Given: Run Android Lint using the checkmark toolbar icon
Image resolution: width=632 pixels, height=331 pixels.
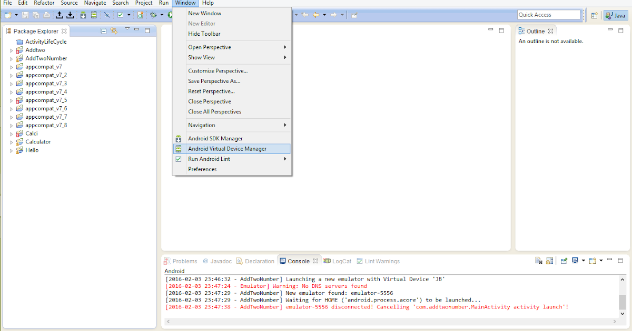Looking at the screenshot, I should [119, 15].
